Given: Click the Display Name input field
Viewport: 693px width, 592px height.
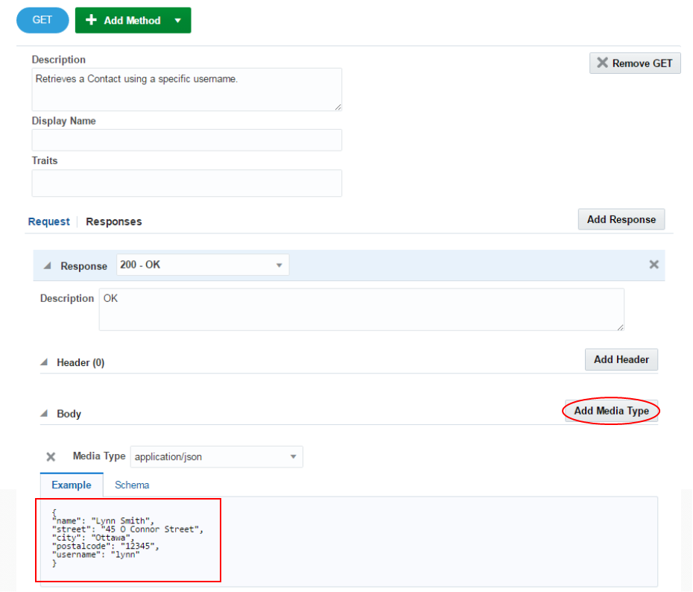Looking at the screenshot, I should pyautogui.click(x=186, y=140).
